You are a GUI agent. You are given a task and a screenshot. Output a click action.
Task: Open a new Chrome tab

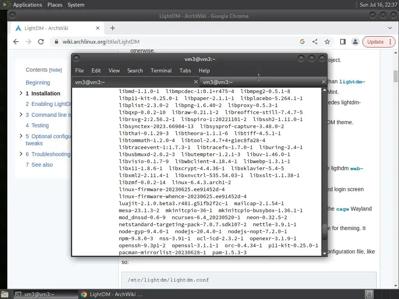click(113, 28)
